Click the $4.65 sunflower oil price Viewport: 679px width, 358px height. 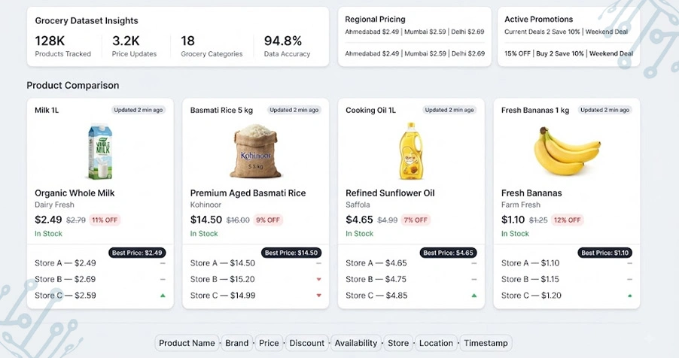[x=359, y=220]
